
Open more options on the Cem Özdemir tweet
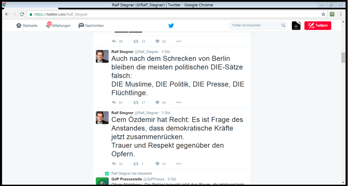179,164
